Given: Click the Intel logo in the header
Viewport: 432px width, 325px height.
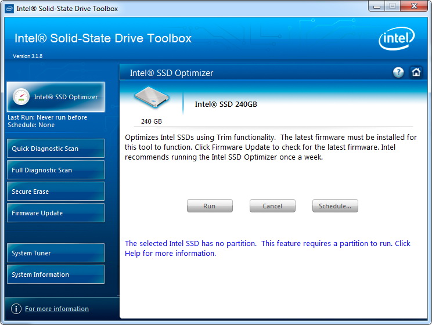Looking at the screenshot, I should [397, 38].
